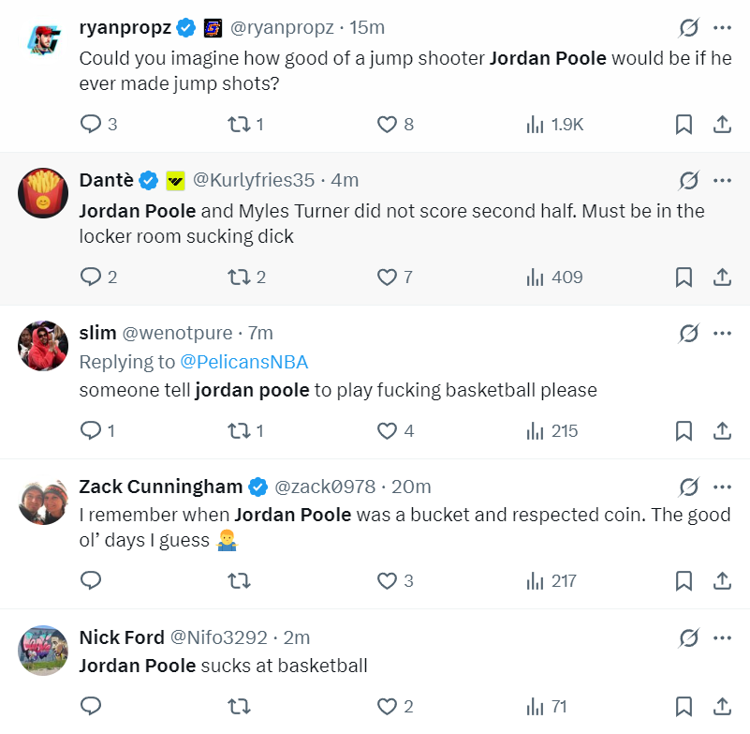This screenshot has height=734, width=750.
Task: Like Zack Cunningham's tweet
Action: [x=388, y=581]
